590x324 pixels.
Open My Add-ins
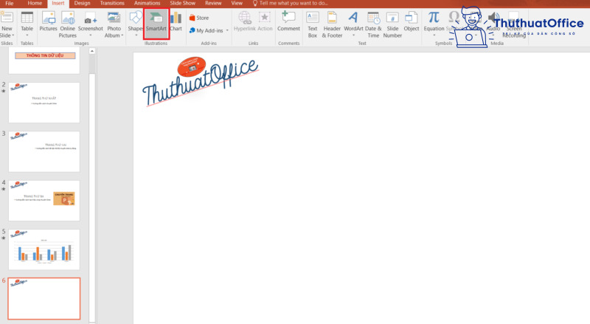(x=206, y=30)
